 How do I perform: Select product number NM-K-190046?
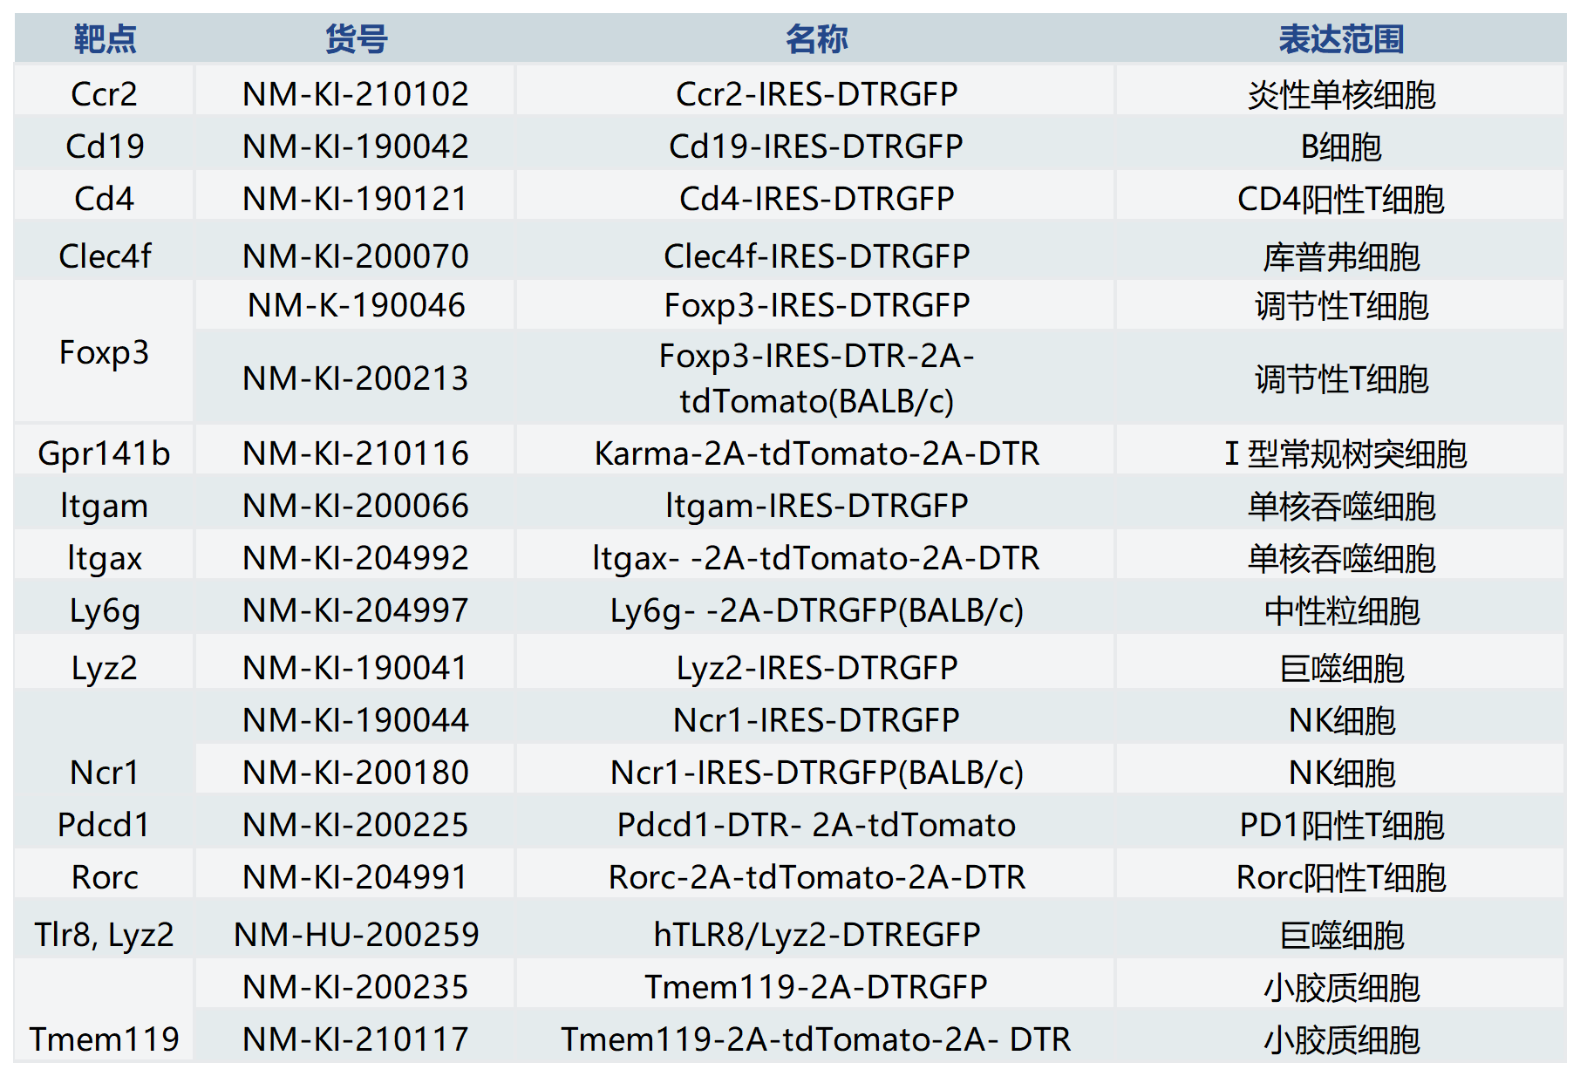[x=355, y=305]
